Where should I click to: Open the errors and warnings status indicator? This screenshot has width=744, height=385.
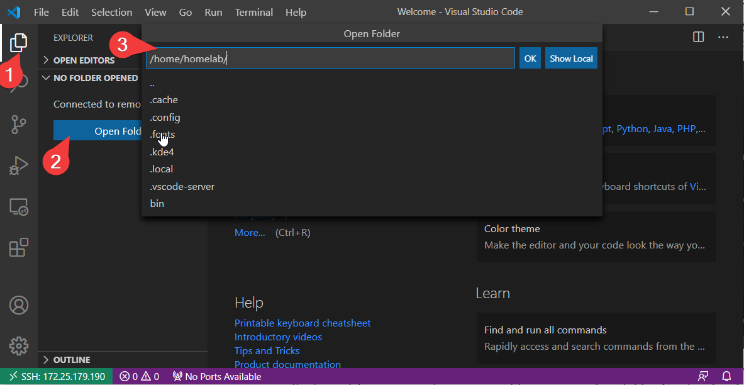pos(140,376)
